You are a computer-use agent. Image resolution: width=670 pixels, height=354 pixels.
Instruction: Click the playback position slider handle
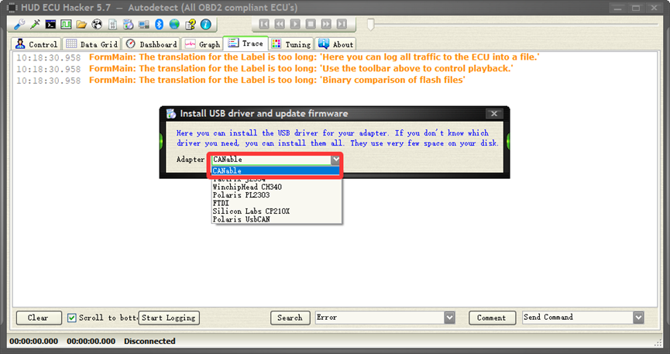371,24
